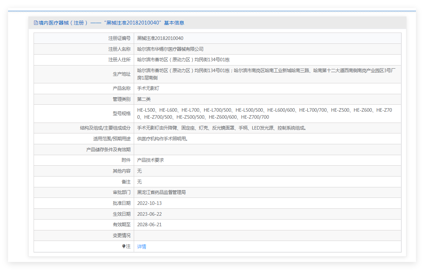Click registrant name 哈尔滨市华锡尔医疗器械有限公司
Screen dimensions: 424x270
point(170,49)
